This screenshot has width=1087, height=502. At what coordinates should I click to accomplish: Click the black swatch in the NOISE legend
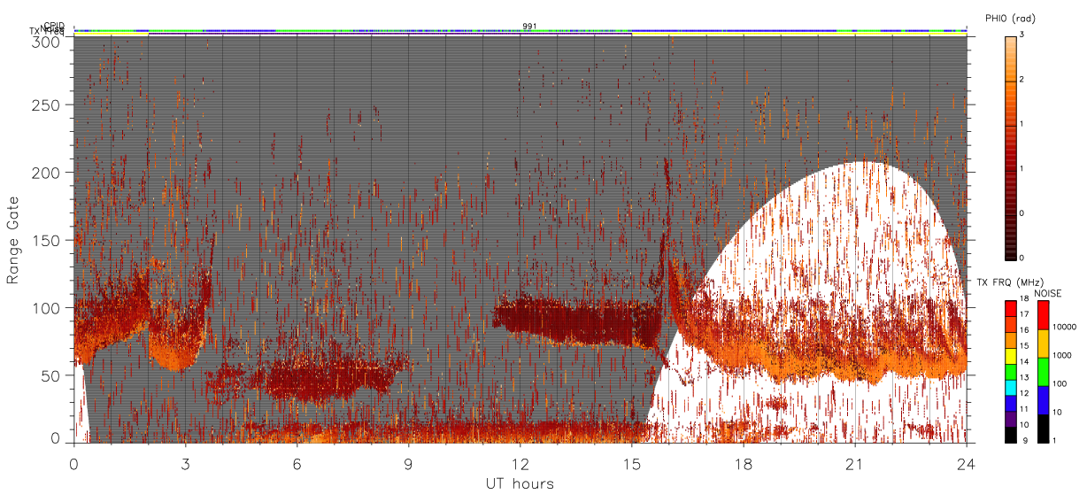click(1044, 429)
